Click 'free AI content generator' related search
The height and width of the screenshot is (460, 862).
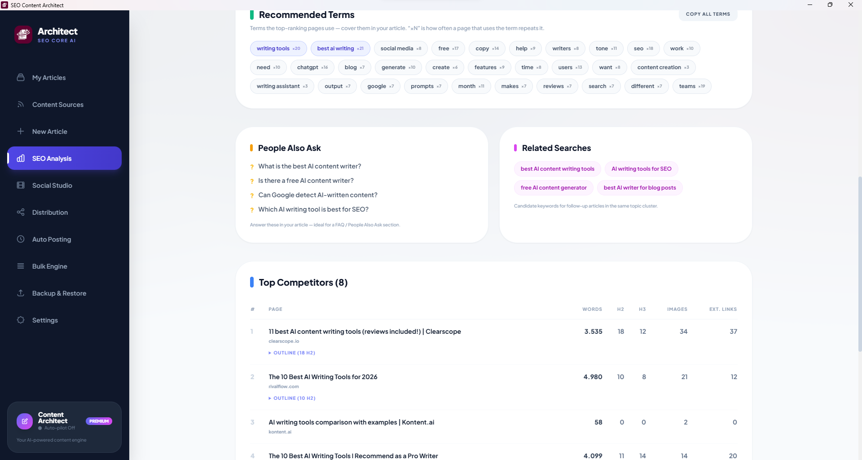pos(554,188)
